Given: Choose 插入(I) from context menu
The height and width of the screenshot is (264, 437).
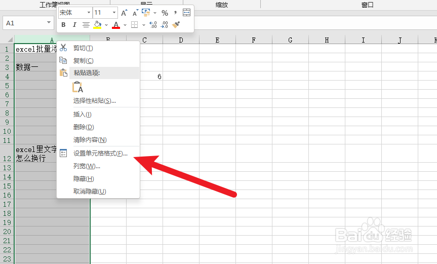Looking at the screenshot, I should [98, 115].
